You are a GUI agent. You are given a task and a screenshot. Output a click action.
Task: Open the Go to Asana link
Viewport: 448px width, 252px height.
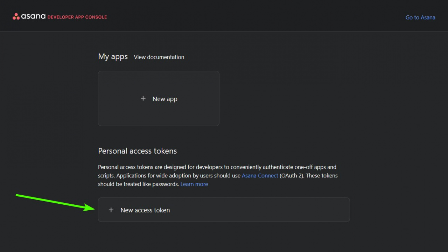(x=420, y=17)
